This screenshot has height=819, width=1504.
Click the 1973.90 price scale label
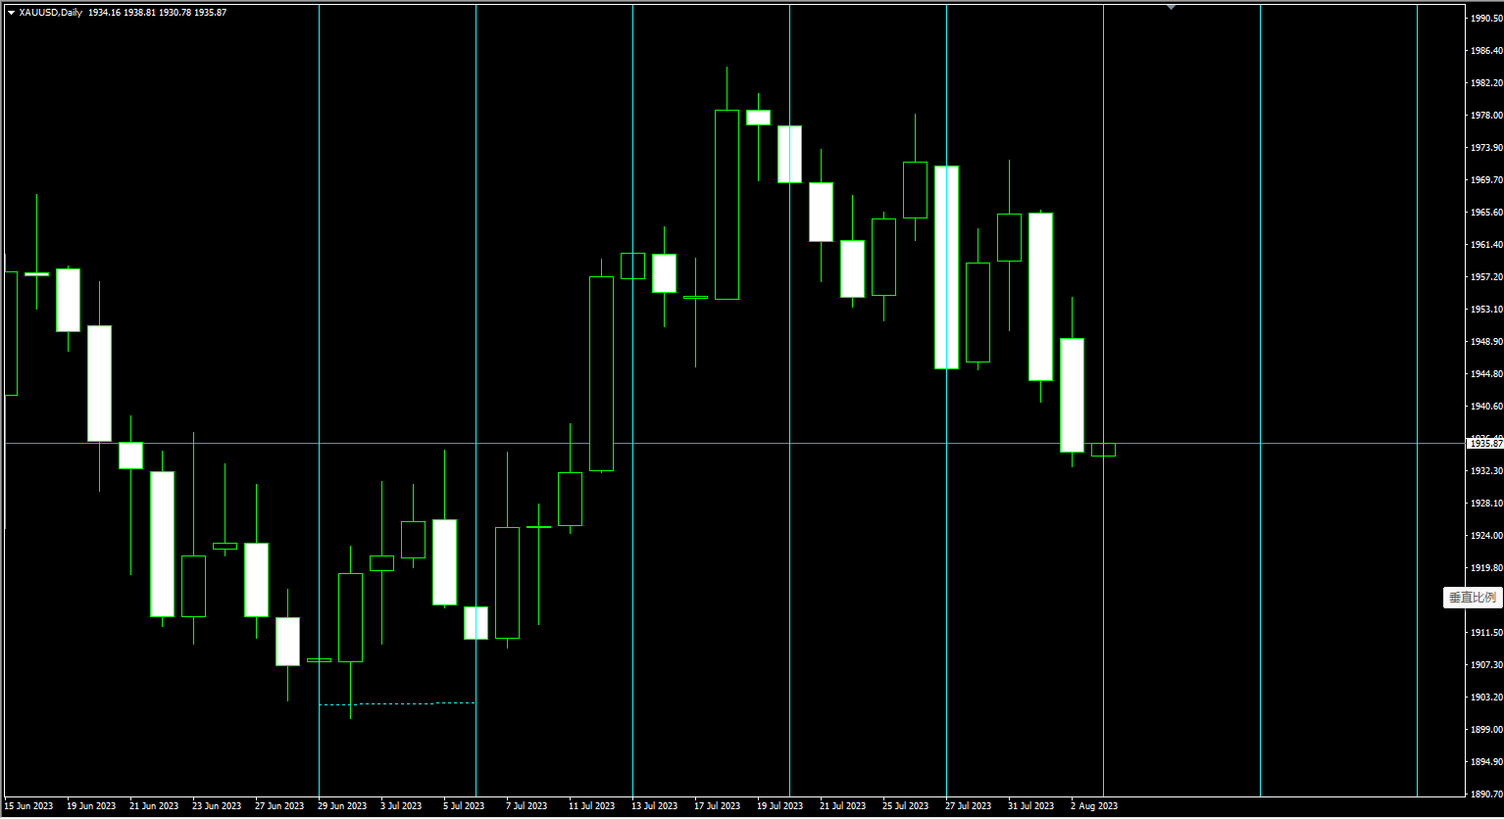click(1486, 148)
